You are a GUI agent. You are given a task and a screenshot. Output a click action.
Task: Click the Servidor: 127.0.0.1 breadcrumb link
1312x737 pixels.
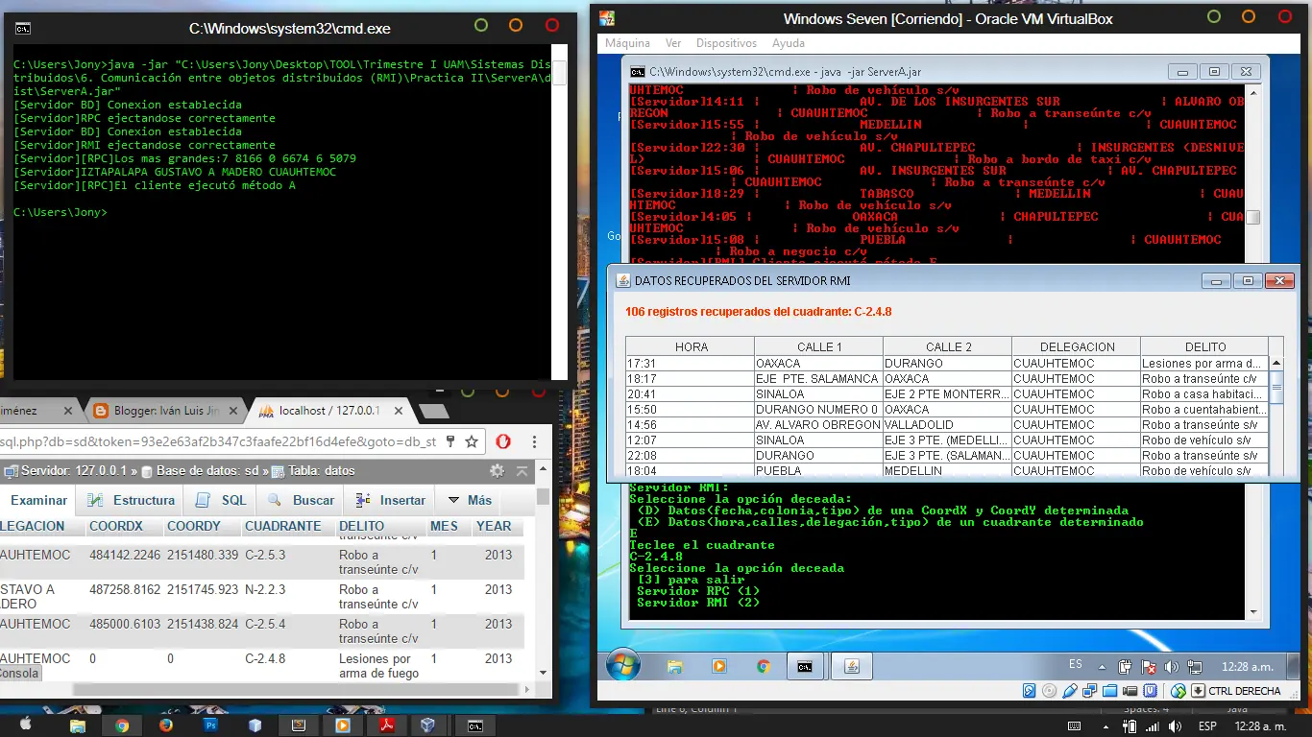pyautogui.click(x=76, y=471)
